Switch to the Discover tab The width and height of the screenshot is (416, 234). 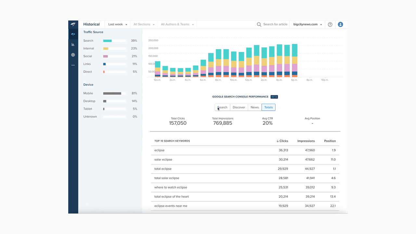point(239,107)
